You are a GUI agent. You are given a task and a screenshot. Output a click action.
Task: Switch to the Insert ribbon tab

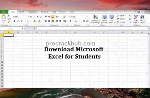pos(22,12)
